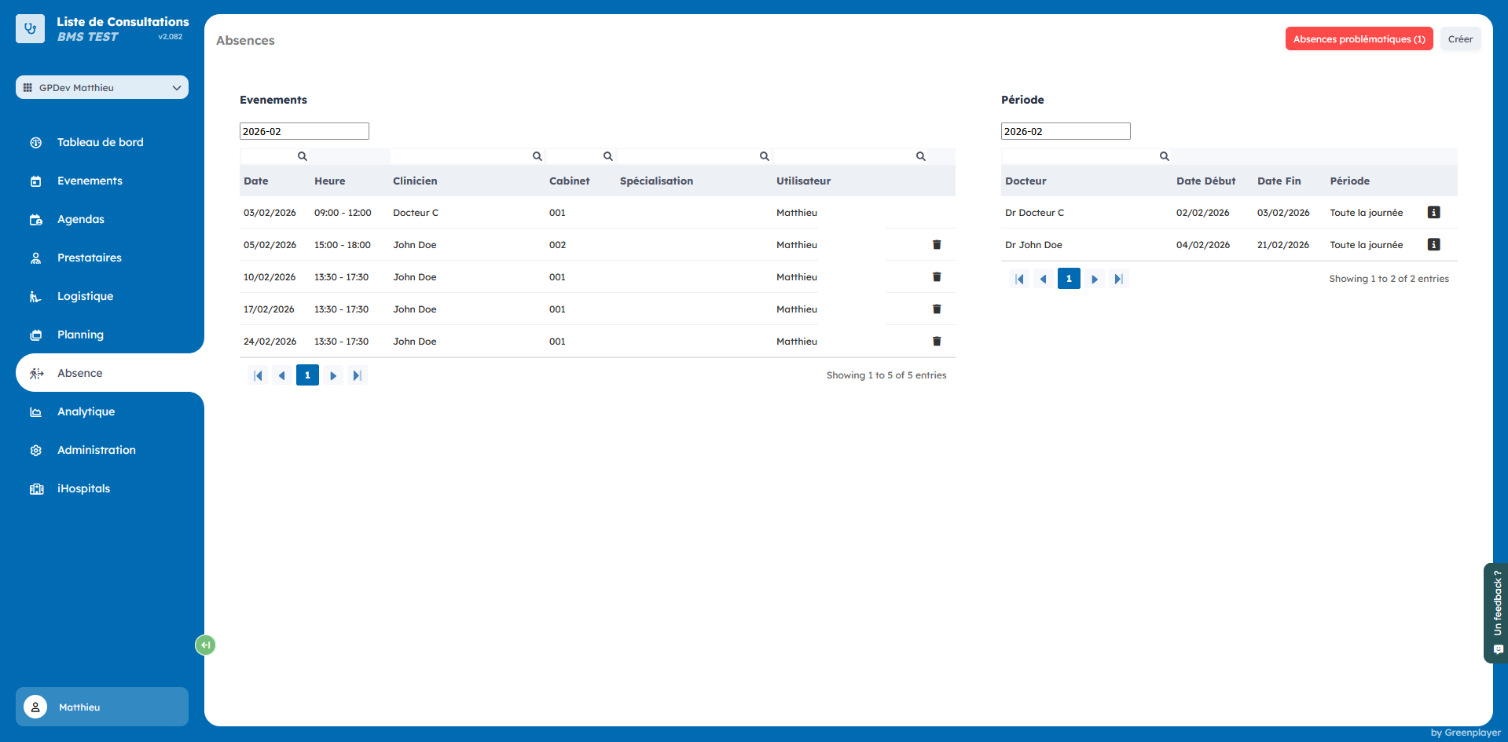The image size is (1508, 742).
Task: Expand the GPDev Matthieu workspace dropdown
Action: [x=102, y=88]
